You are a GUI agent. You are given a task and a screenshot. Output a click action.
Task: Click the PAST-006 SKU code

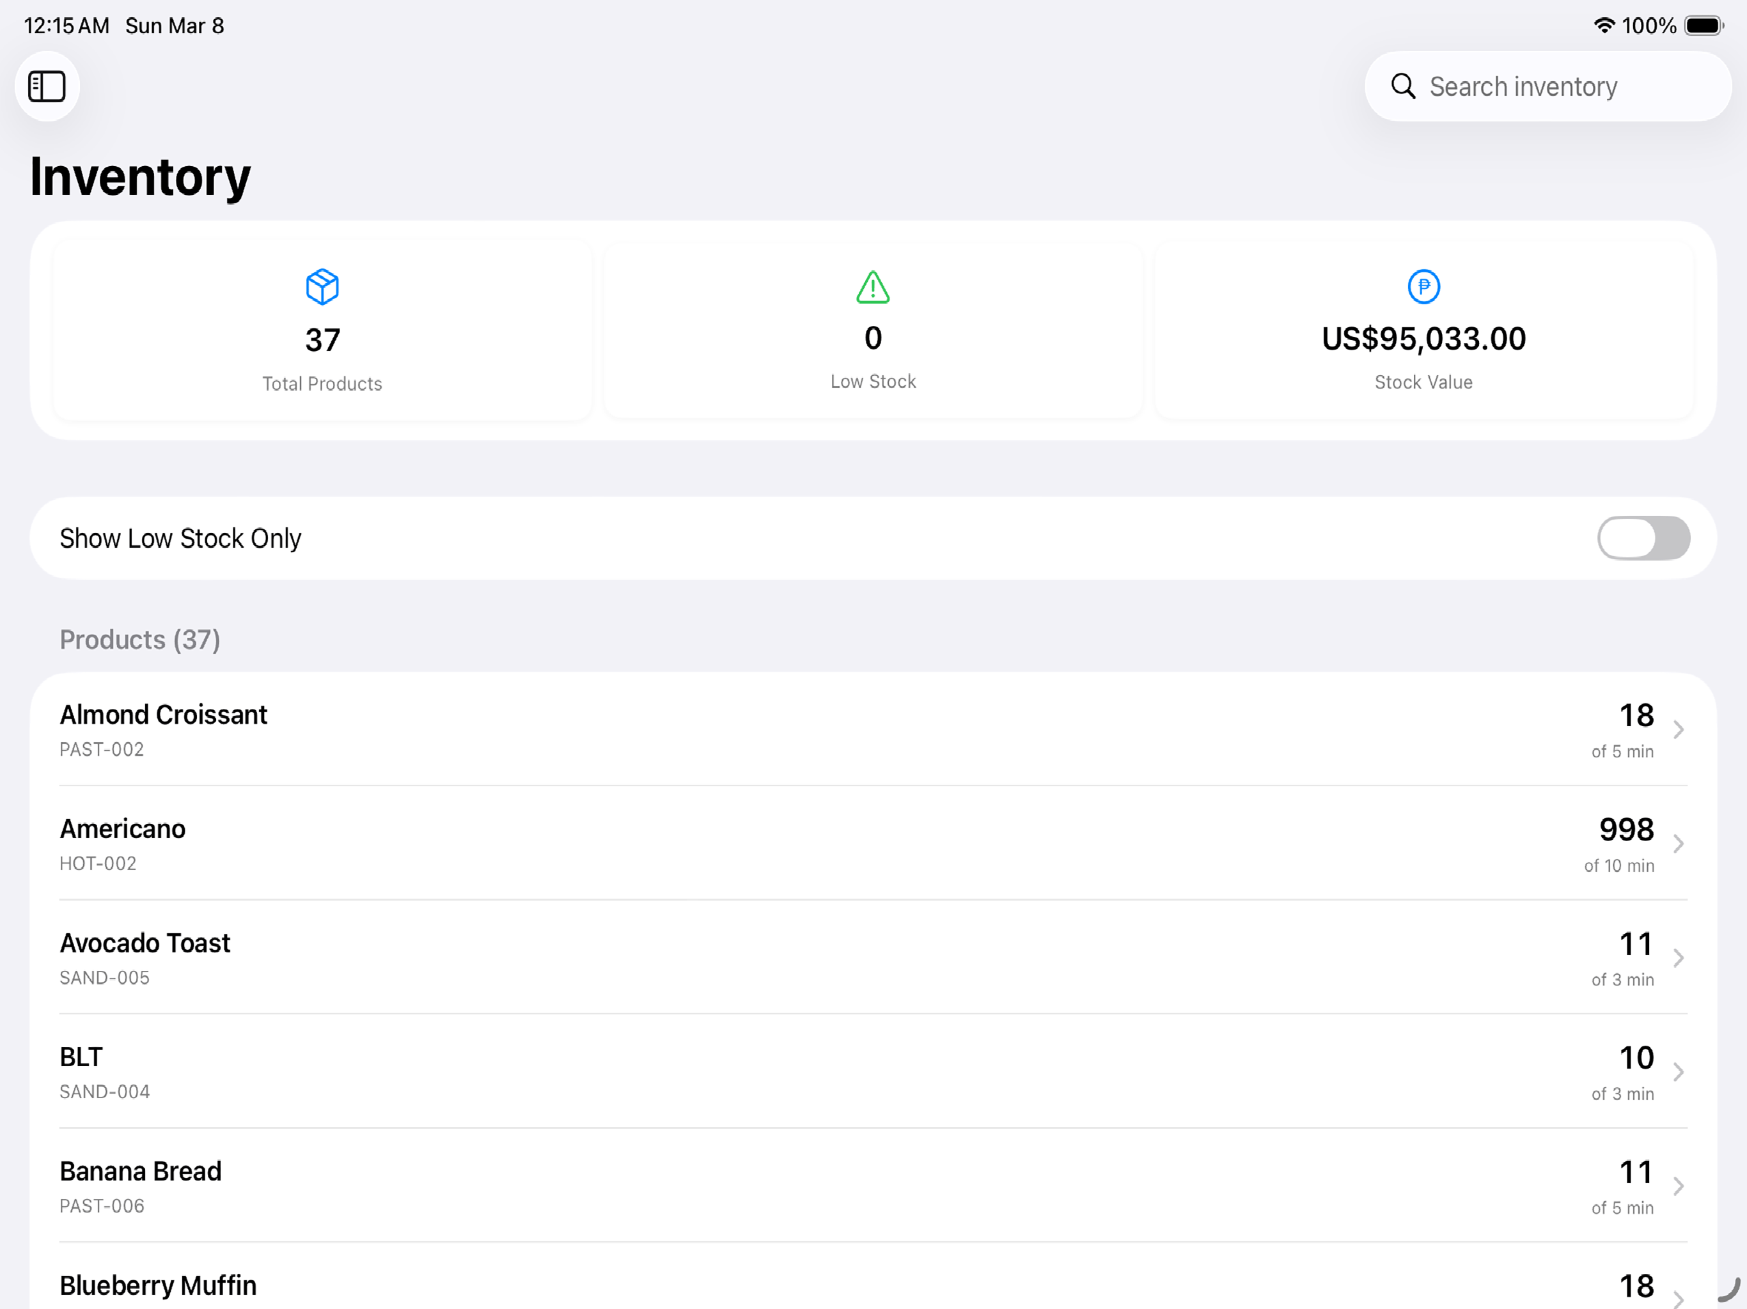coord(102,1205)
